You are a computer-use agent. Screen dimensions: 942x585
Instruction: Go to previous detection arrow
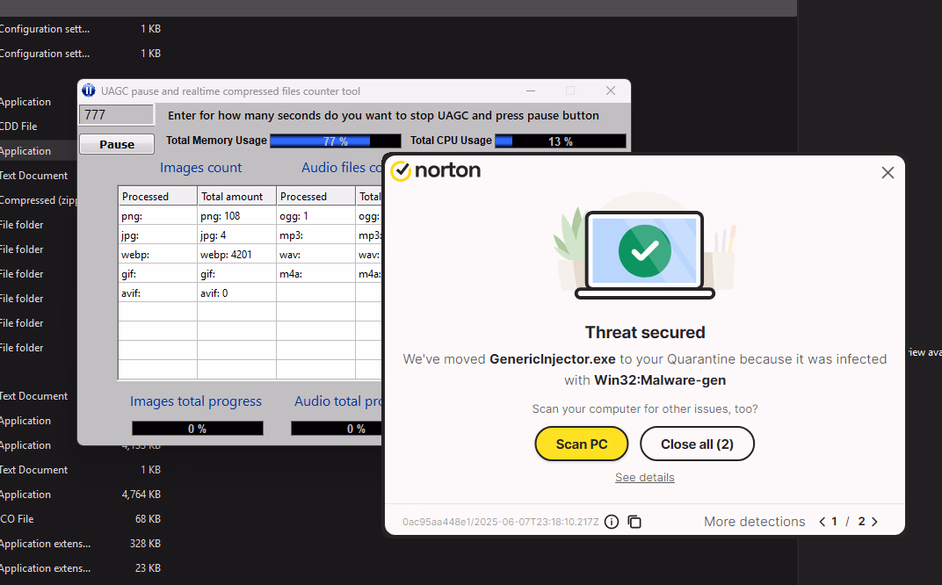822,522
